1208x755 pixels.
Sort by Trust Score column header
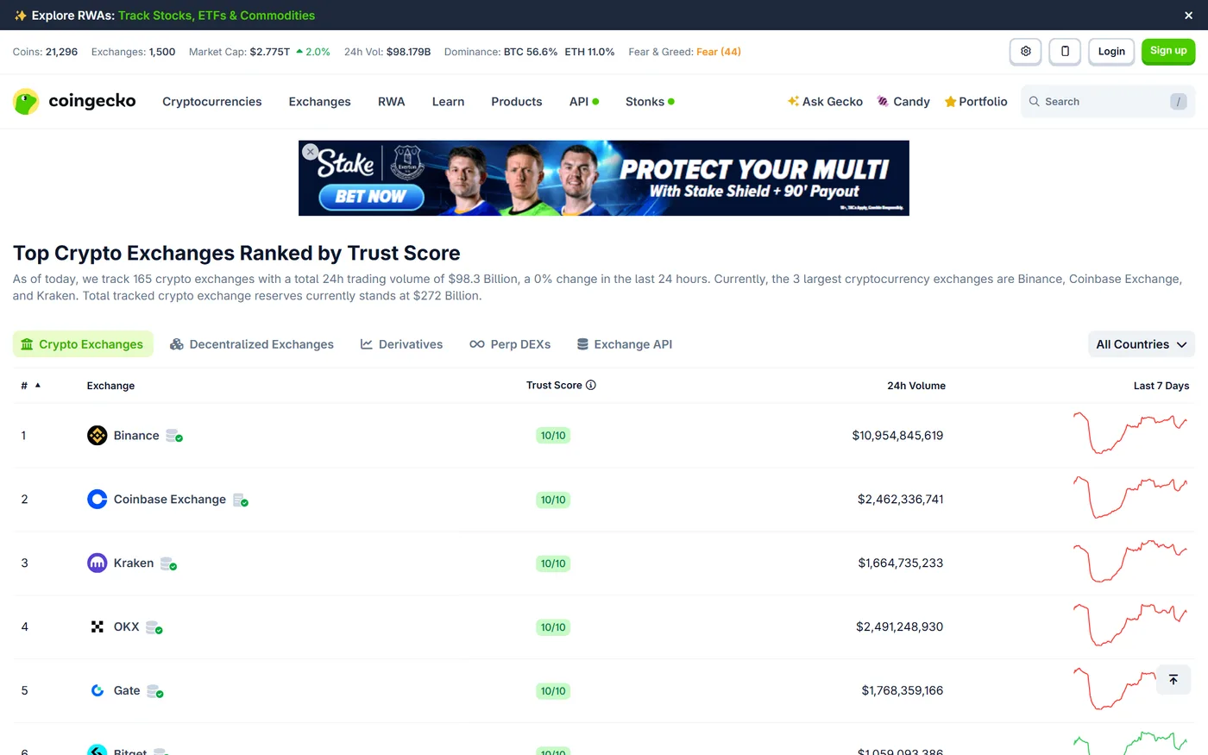(554, 386)
